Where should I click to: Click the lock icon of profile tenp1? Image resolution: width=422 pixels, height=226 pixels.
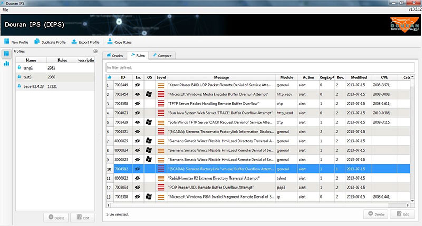(x=19, y=68)
